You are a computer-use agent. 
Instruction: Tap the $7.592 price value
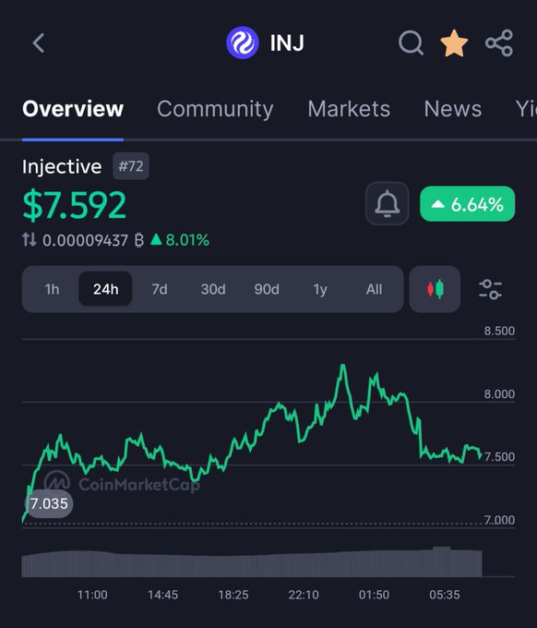coord(75,205)
